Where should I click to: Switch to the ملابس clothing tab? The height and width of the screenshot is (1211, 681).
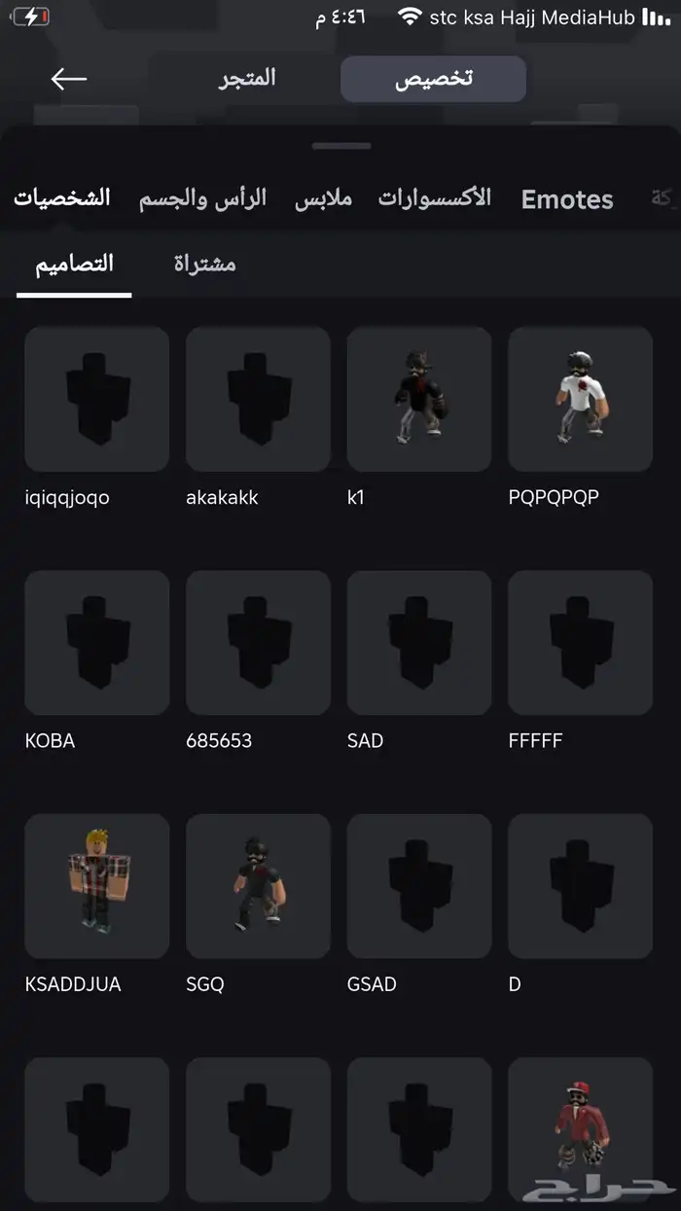pyautogui.click(x=324, y=198)
